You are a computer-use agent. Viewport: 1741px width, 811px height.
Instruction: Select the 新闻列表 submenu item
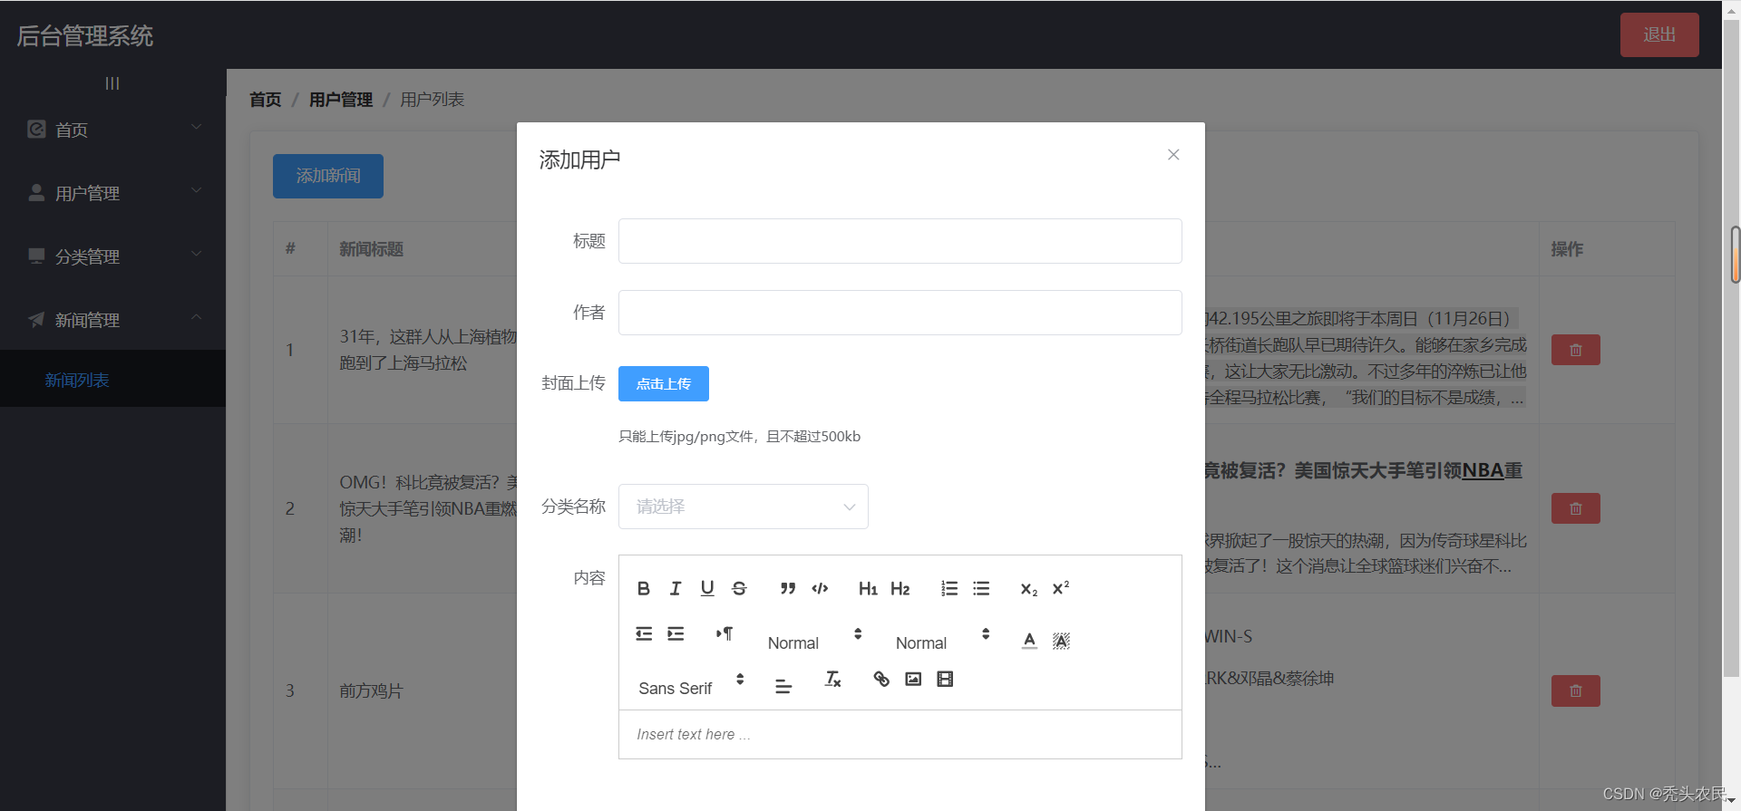113,380
